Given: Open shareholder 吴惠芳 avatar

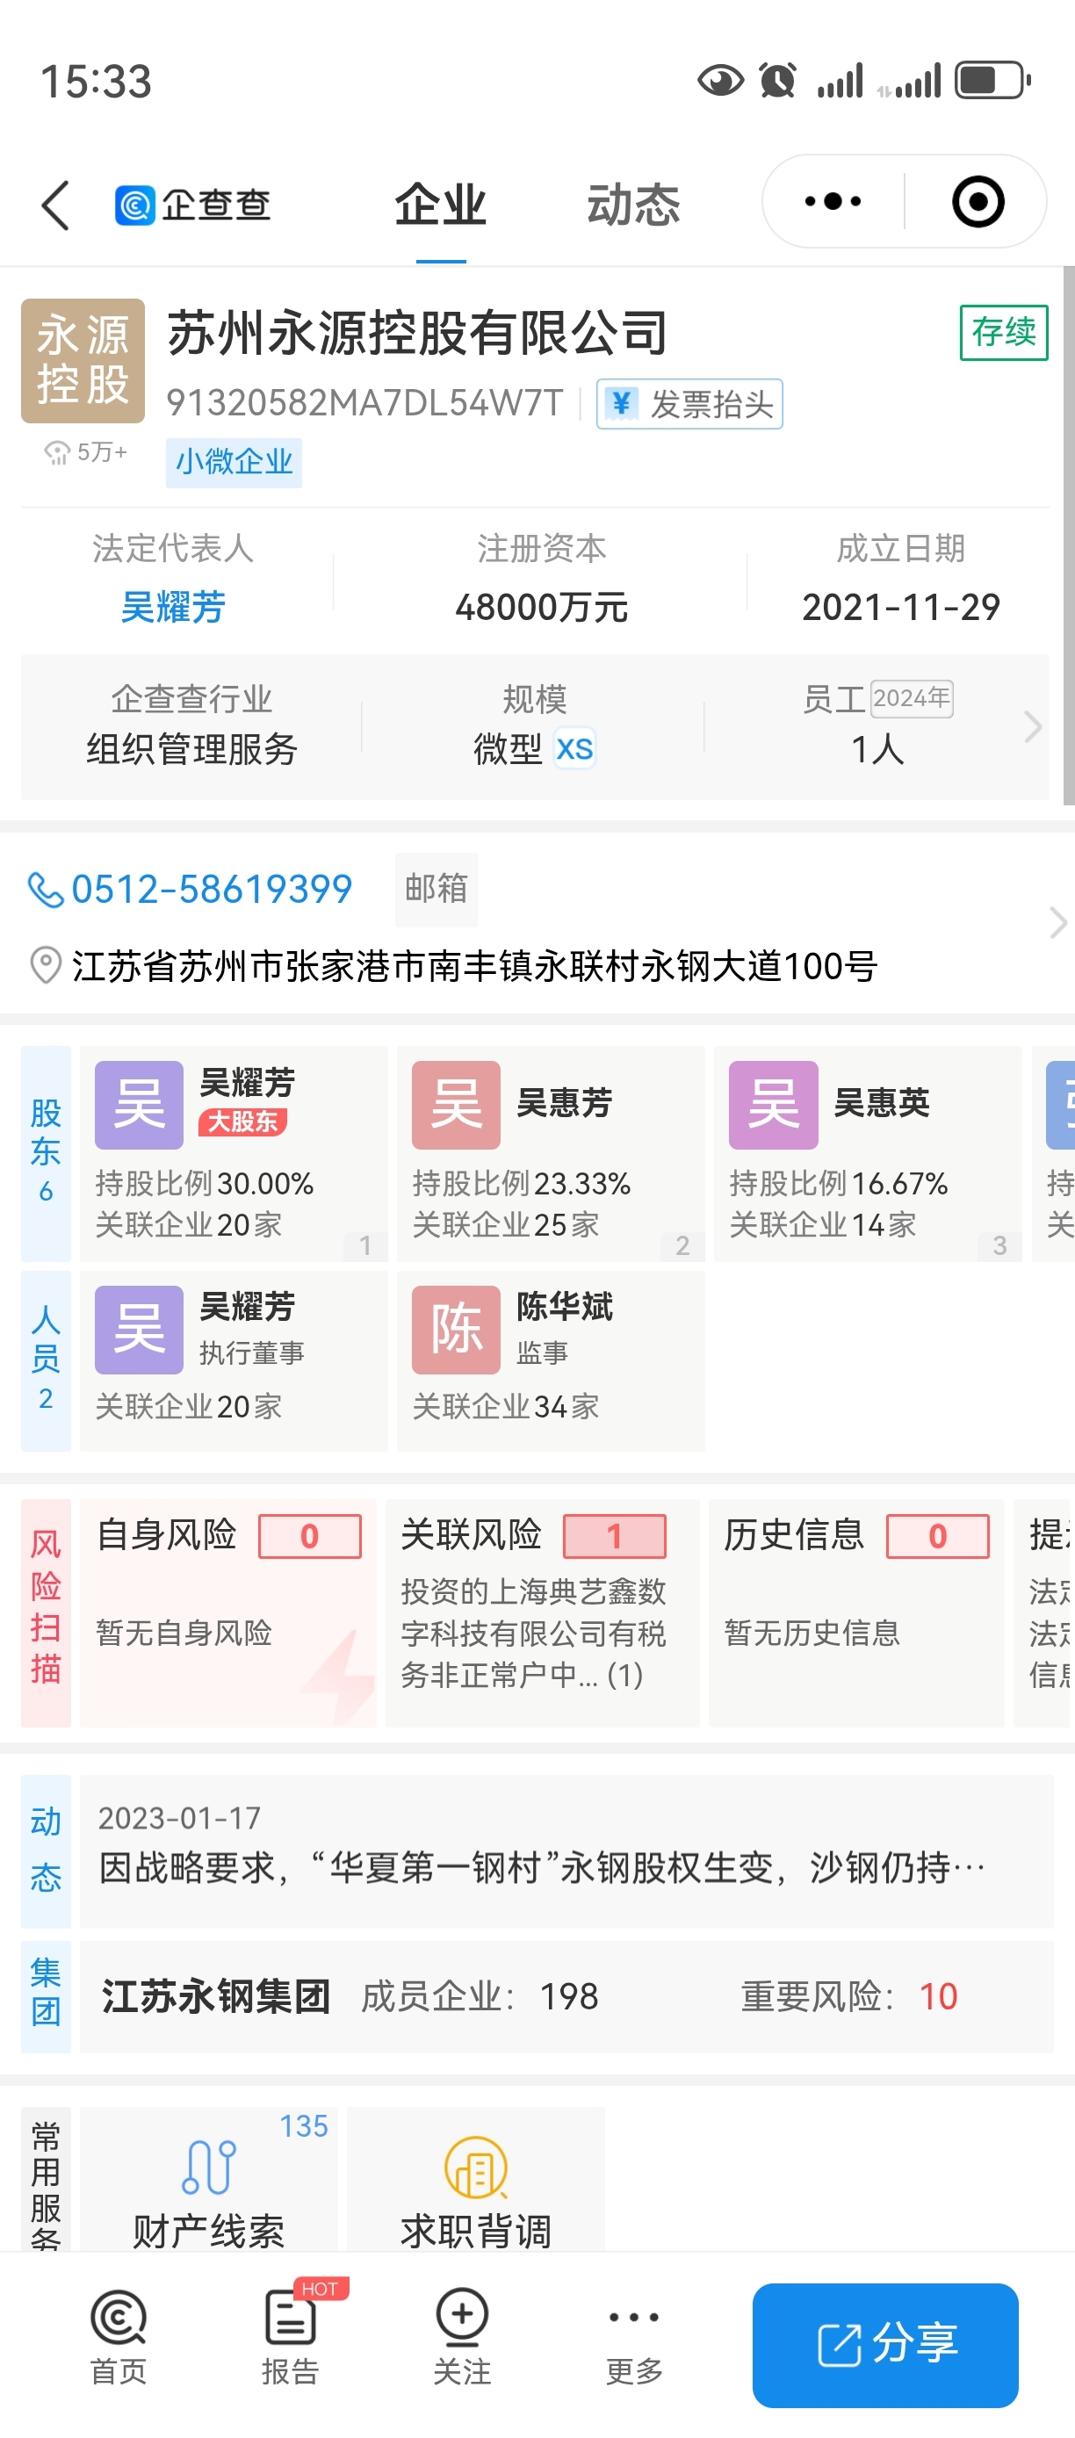Looking at the screenshot, I should (456, 1105).
